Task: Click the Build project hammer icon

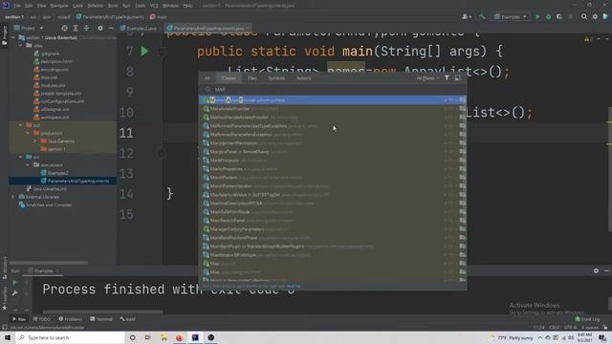Action: [482, 17]
